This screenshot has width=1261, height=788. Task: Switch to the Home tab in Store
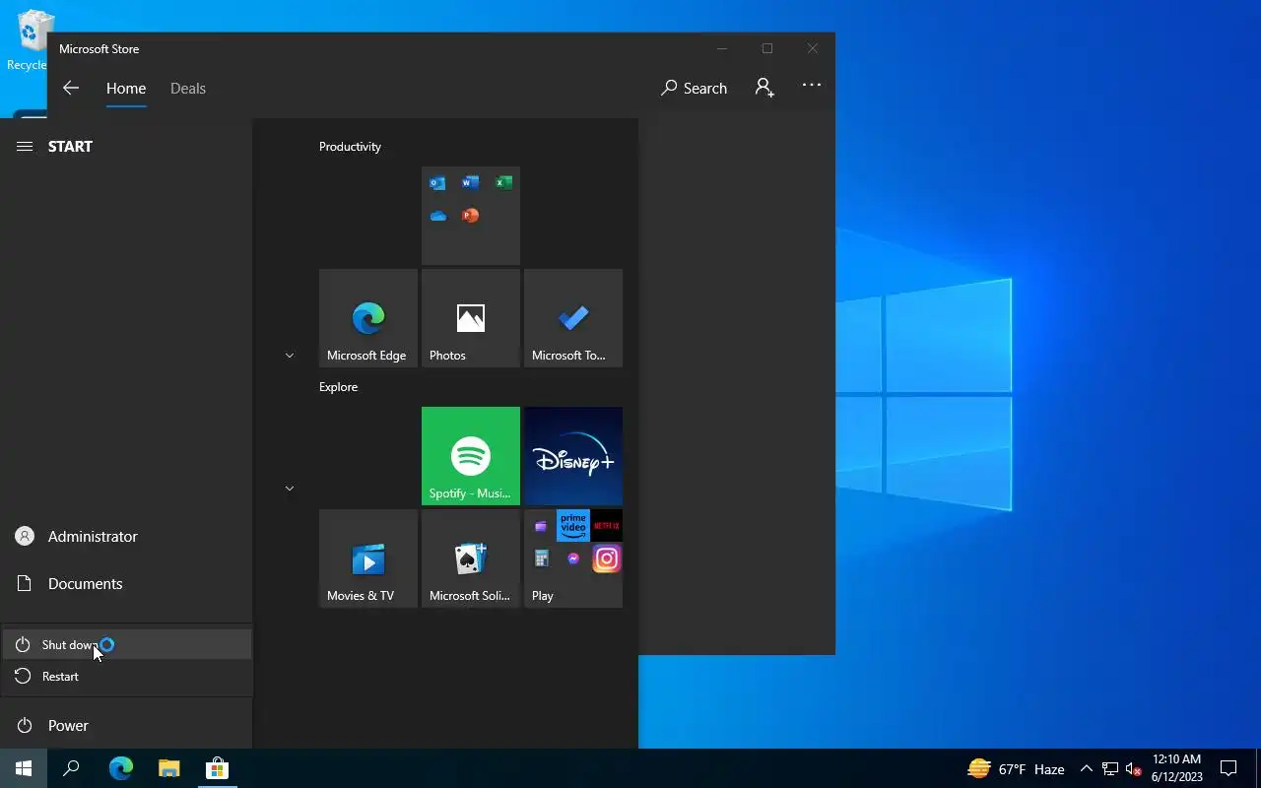click(126, 88)
